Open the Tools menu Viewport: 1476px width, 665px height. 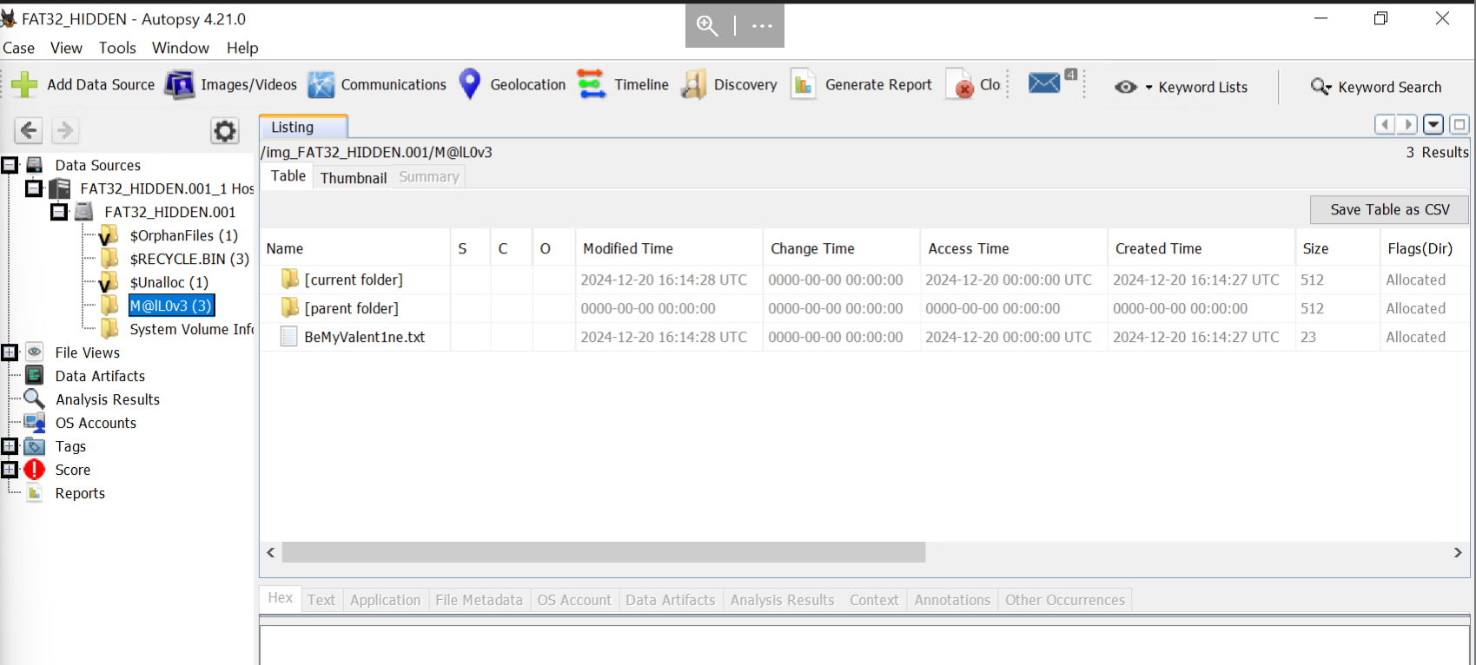(x=117, y=48)
